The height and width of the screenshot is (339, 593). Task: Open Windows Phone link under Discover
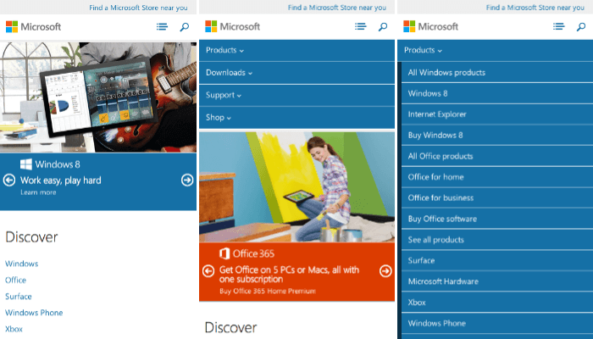click(34, 313)
